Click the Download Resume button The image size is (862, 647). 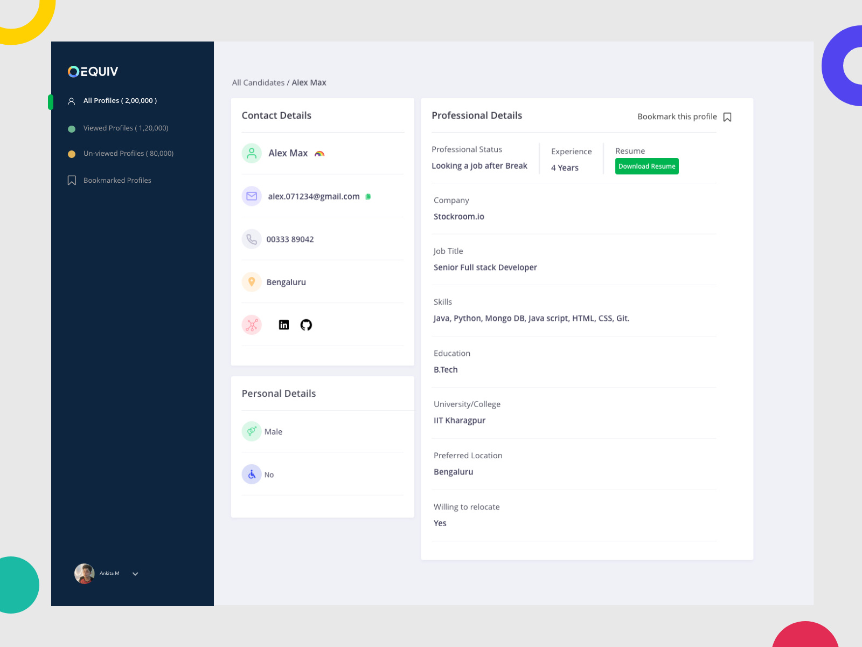coord(646,166)
